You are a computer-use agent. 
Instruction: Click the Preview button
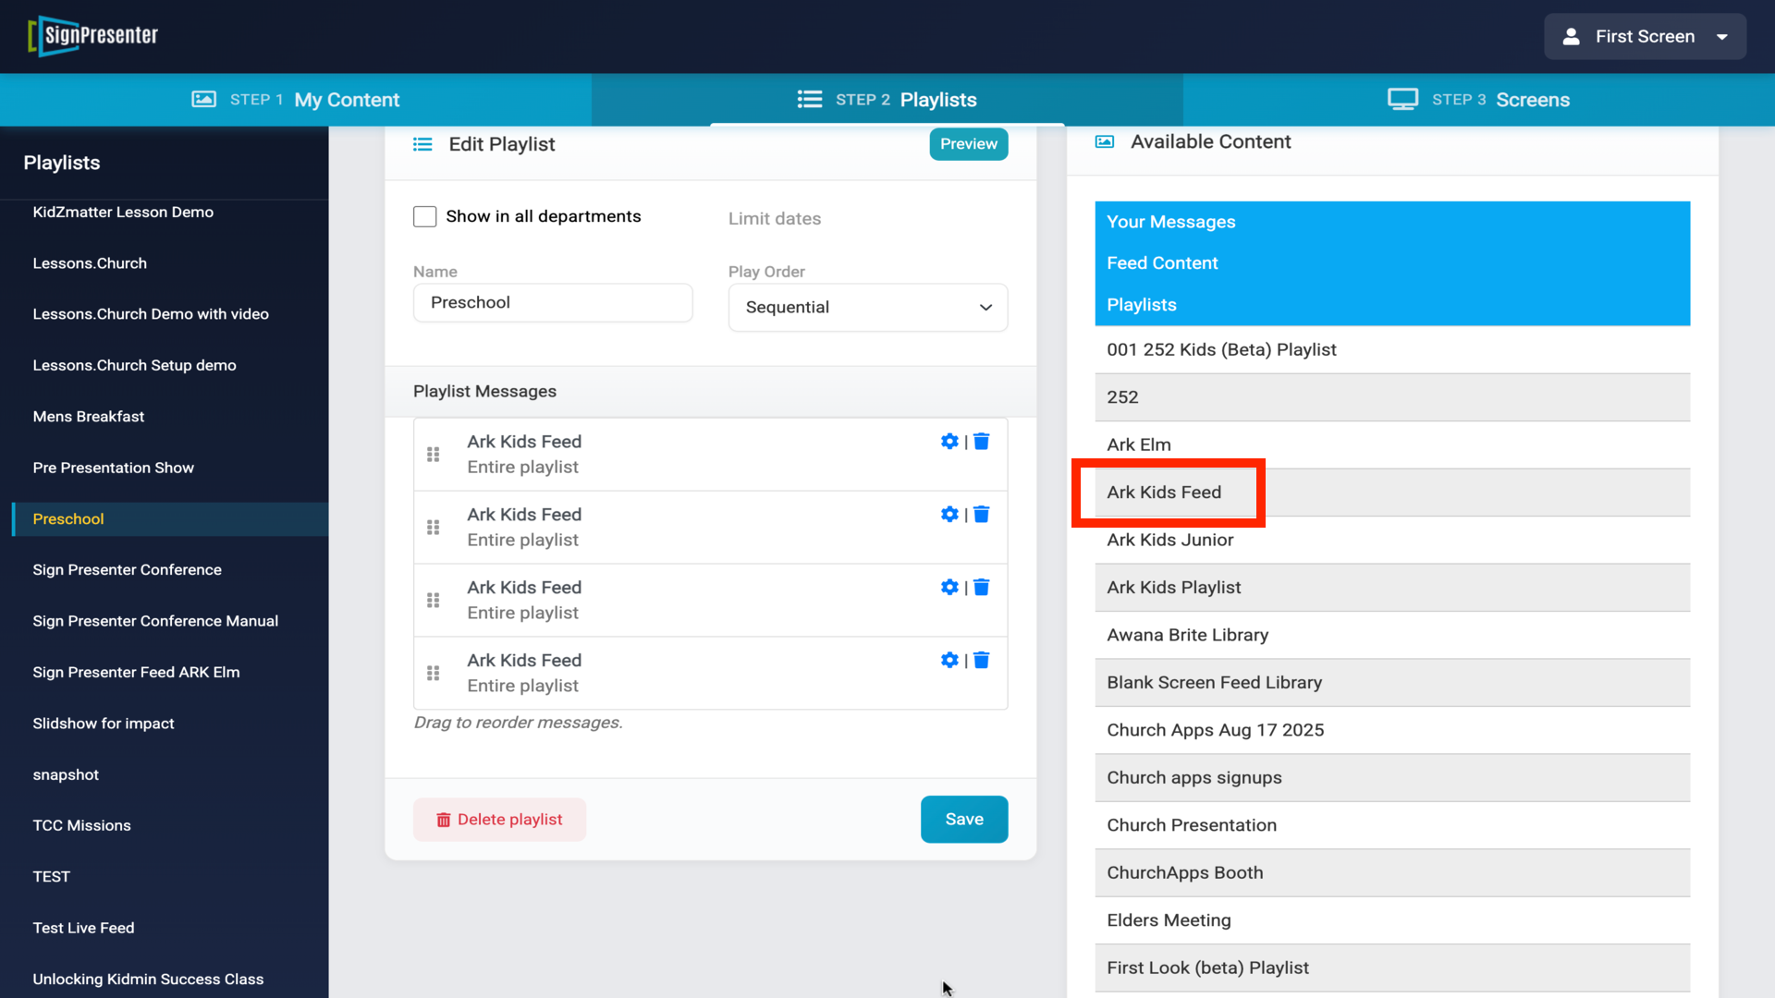pyautogui.click(x=968, y=144)
